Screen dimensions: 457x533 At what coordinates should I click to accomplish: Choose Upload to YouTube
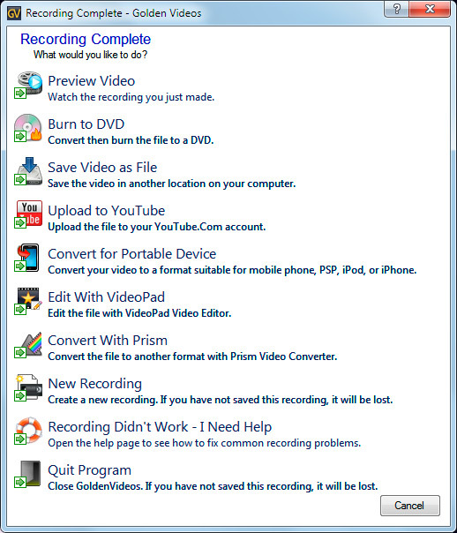click(x=107, y=211)
